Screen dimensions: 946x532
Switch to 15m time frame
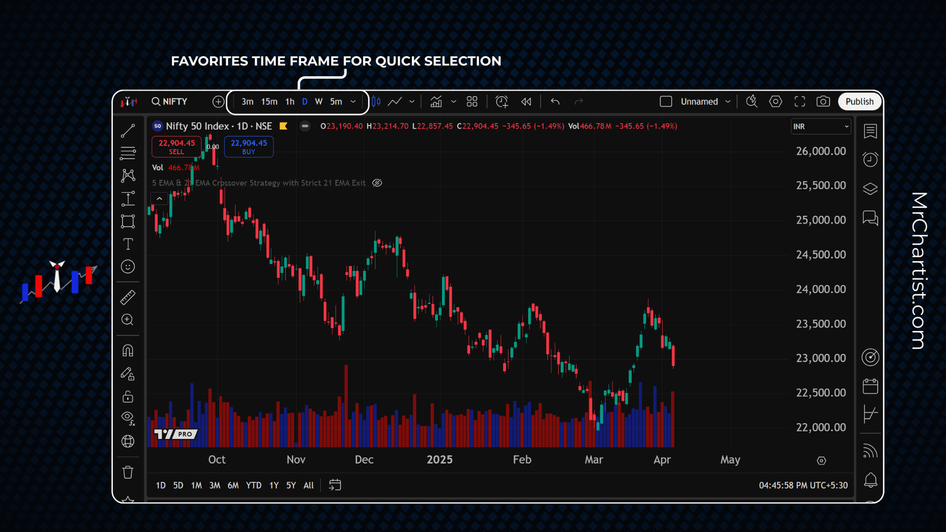269,102
